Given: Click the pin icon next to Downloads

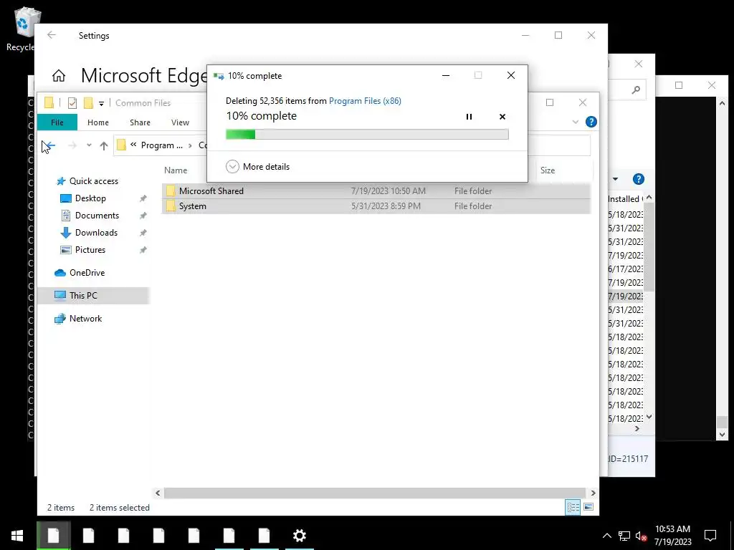Looking at the screenshot, I should [143, 233].
